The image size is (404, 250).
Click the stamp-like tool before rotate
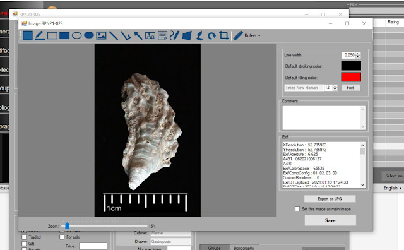tap(199, 35)
